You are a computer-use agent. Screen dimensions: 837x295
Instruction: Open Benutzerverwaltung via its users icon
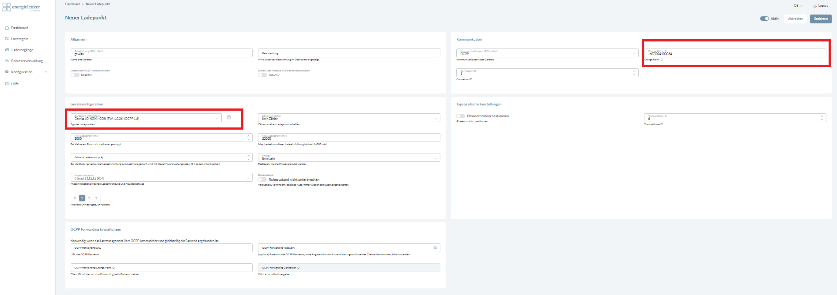(x=7, y=61)
